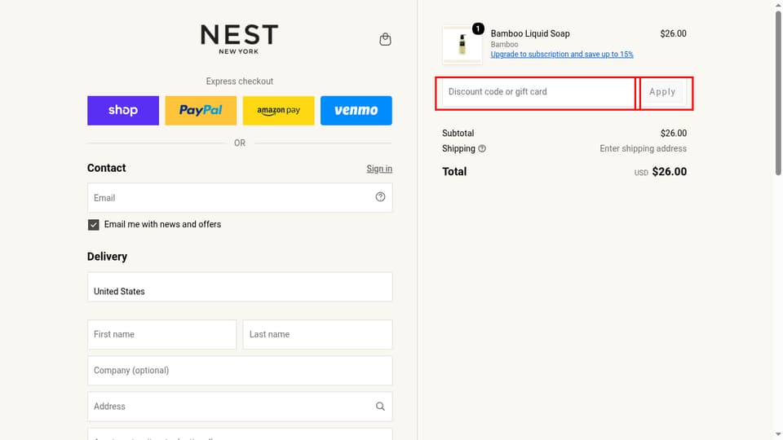Click the shipping info question mark icon
The width and height of the screenshot is (783, 440).
482,148
